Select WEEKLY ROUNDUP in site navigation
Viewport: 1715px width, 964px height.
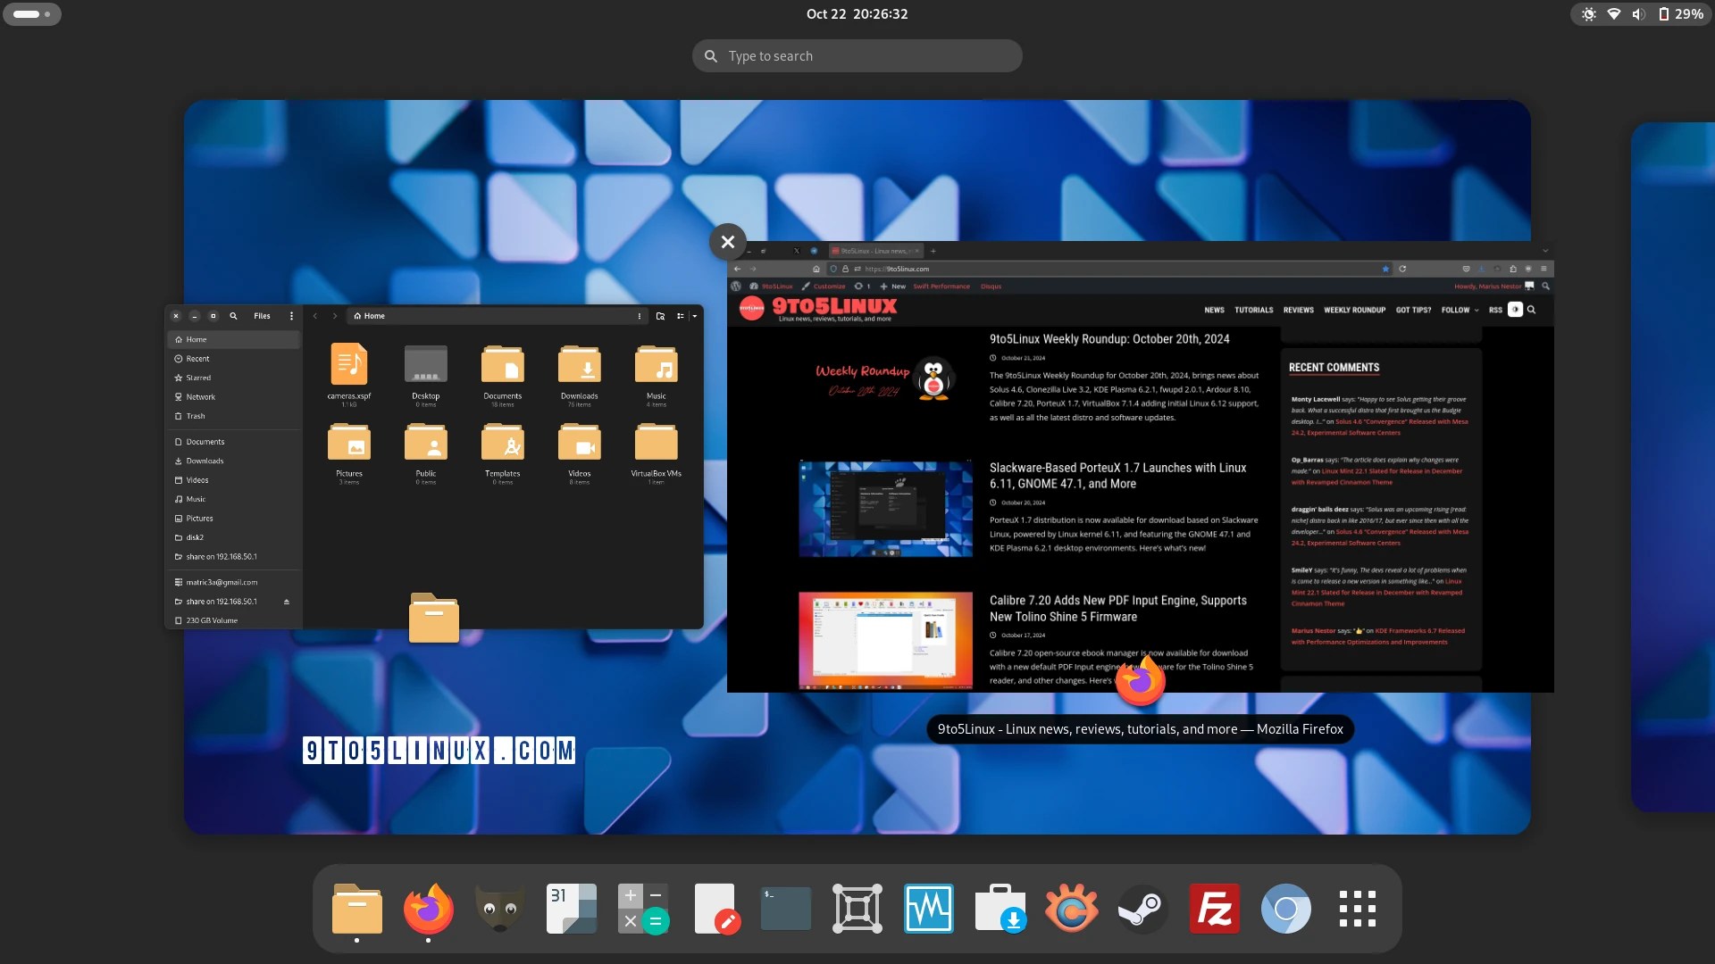click(x=1354, y=310)
